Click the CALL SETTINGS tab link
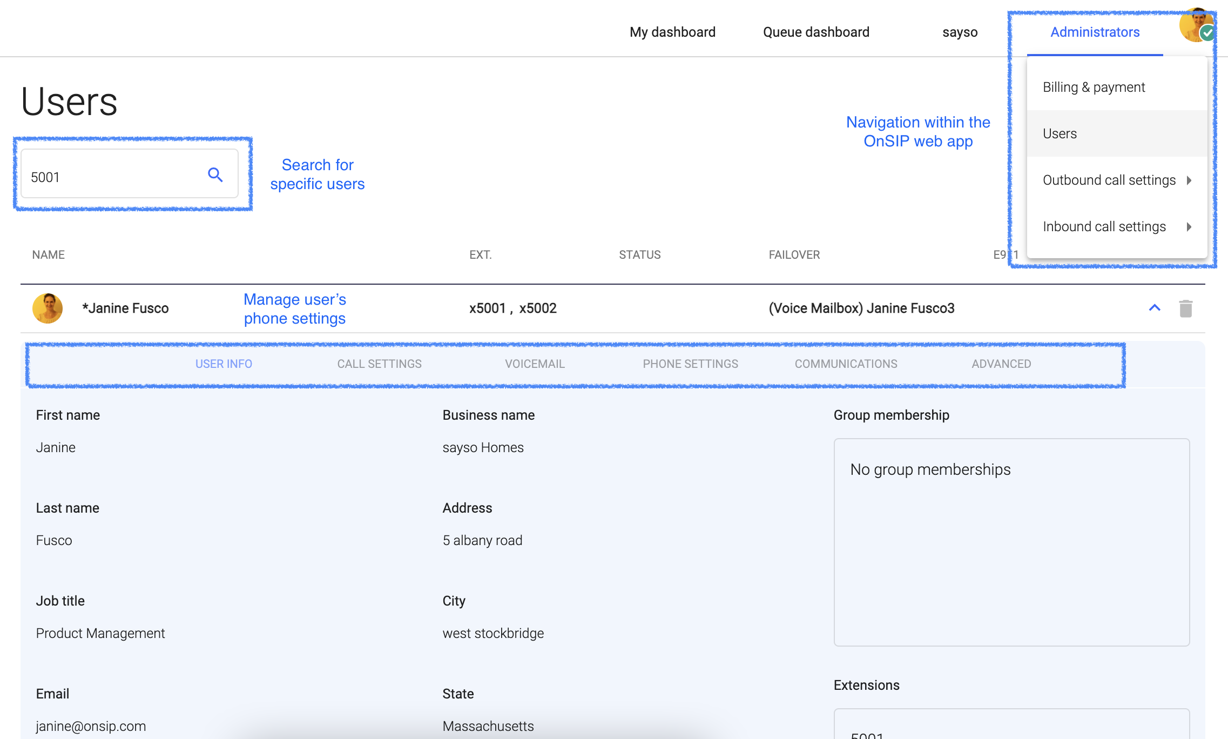This screenshot has width=1228, height=739. [x=379, y=364]
